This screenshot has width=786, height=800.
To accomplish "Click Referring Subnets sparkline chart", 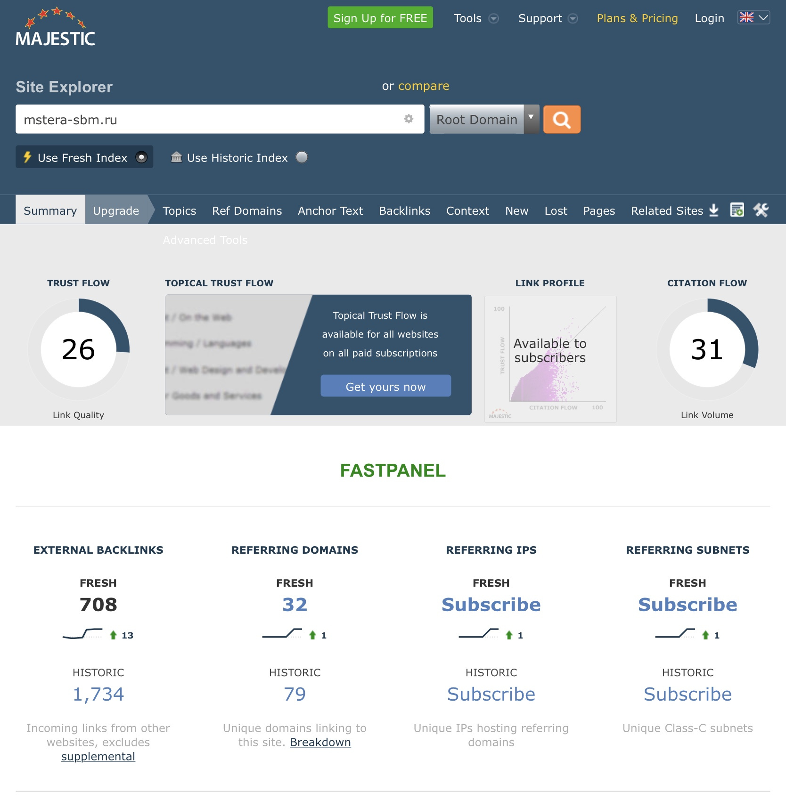I will pyautogui.click(x=675, y=634).
